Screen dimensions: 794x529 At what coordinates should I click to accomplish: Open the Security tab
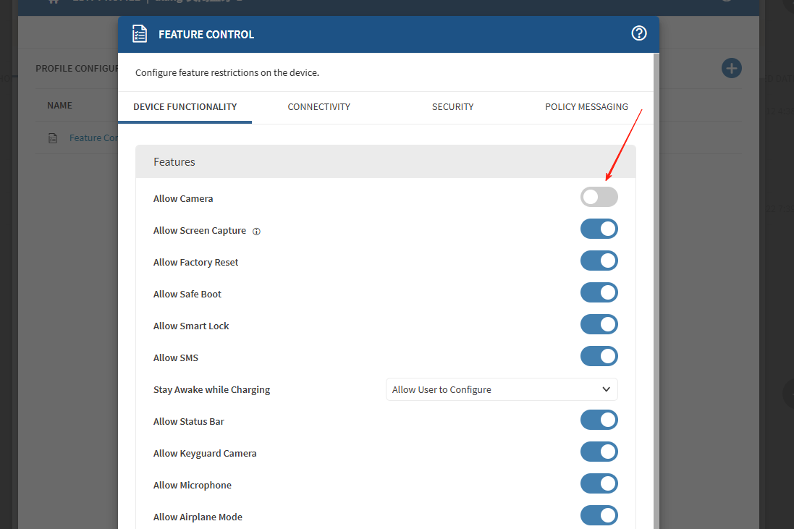pyautogui.click(x=452, y=106)
